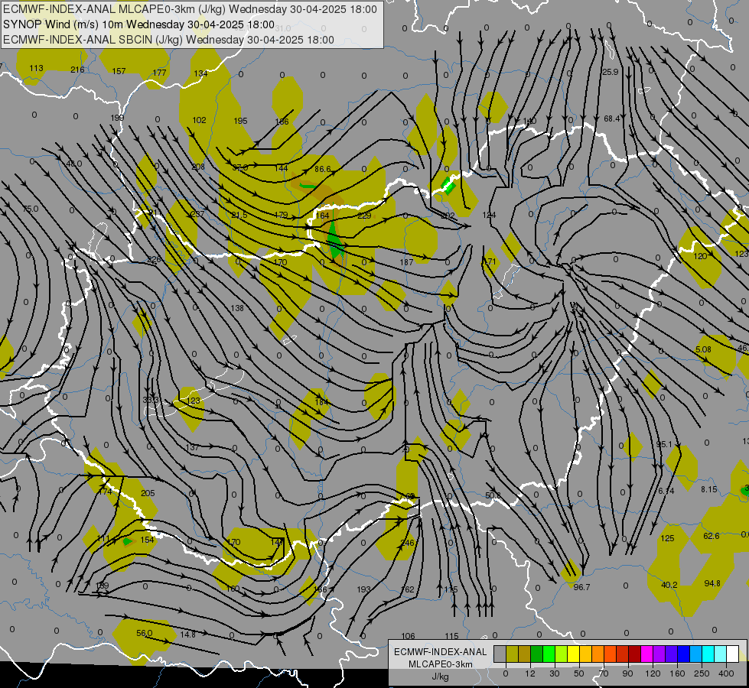Click the map value '62.6'
The width and height of the screenshot is (749, 688).
[712, 536]
